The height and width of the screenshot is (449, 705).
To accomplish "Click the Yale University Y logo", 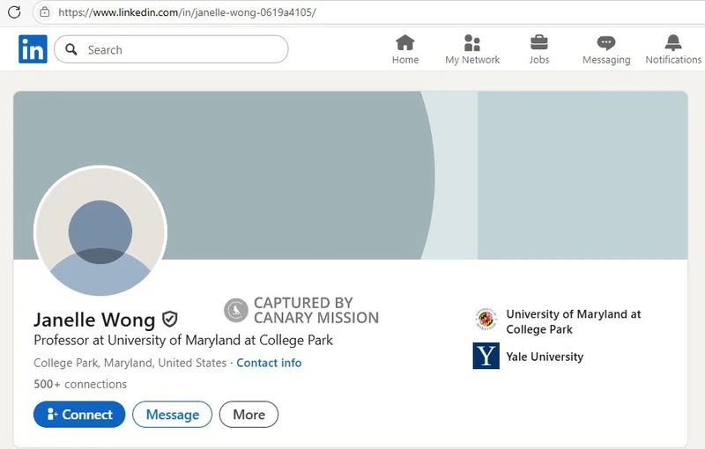I will pyautogui.click(x=486, y=356).
